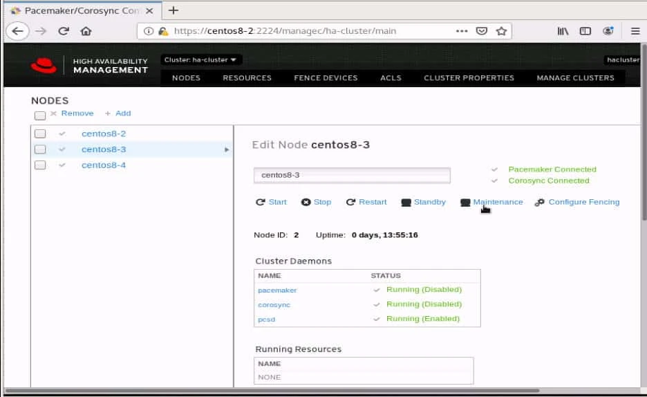The height and width of the screenshot is (397, 647).
Task: Bookmark this page with the star icon
Action: (501, 31)
